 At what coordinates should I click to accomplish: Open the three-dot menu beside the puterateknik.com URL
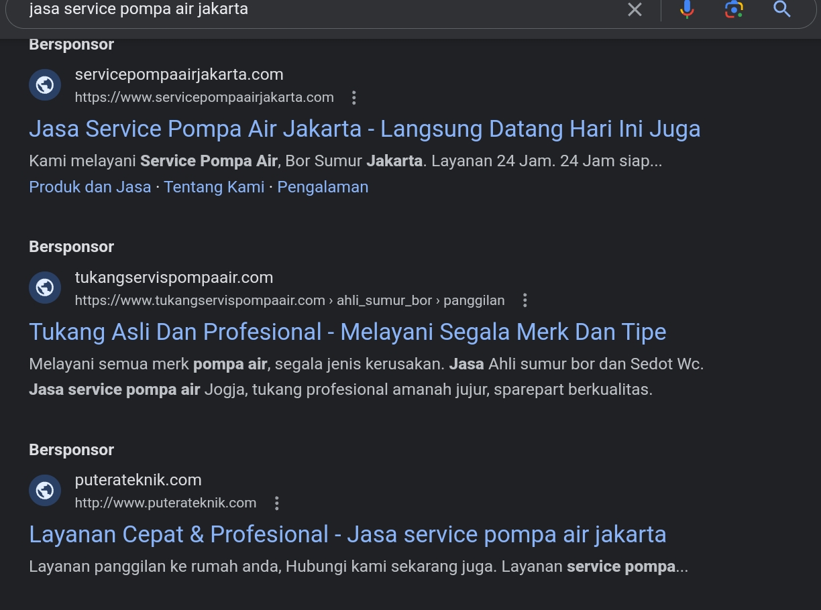click(x=276, y=503)
